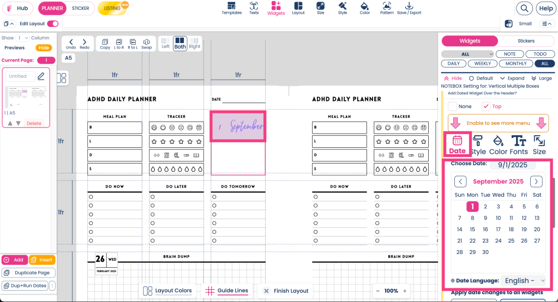Viewport: 558px width, 302px height.
Task: Click the Swap pages icon
Action: click(146, 44)
